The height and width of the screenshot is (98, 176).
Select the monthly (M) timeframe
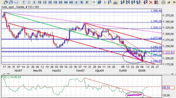click(87, 2)
